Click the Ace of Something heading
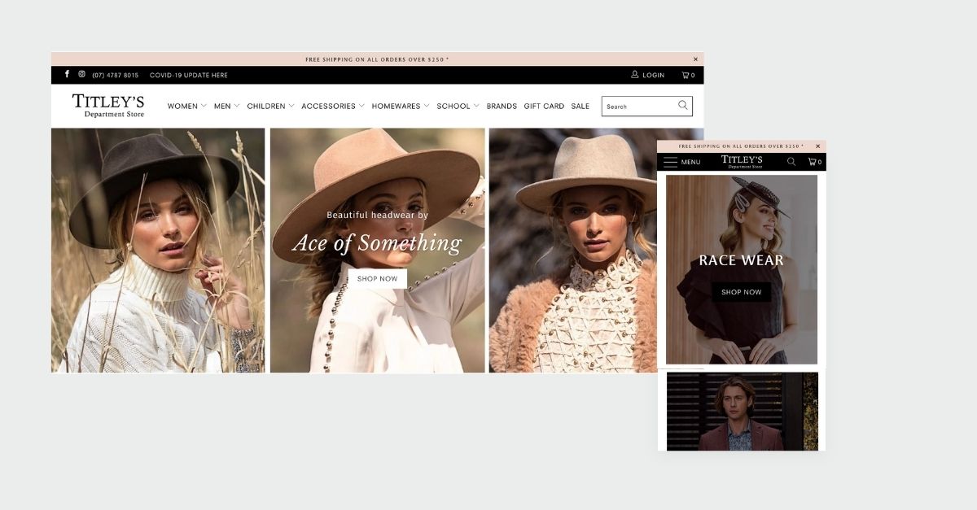 [377, 242]
